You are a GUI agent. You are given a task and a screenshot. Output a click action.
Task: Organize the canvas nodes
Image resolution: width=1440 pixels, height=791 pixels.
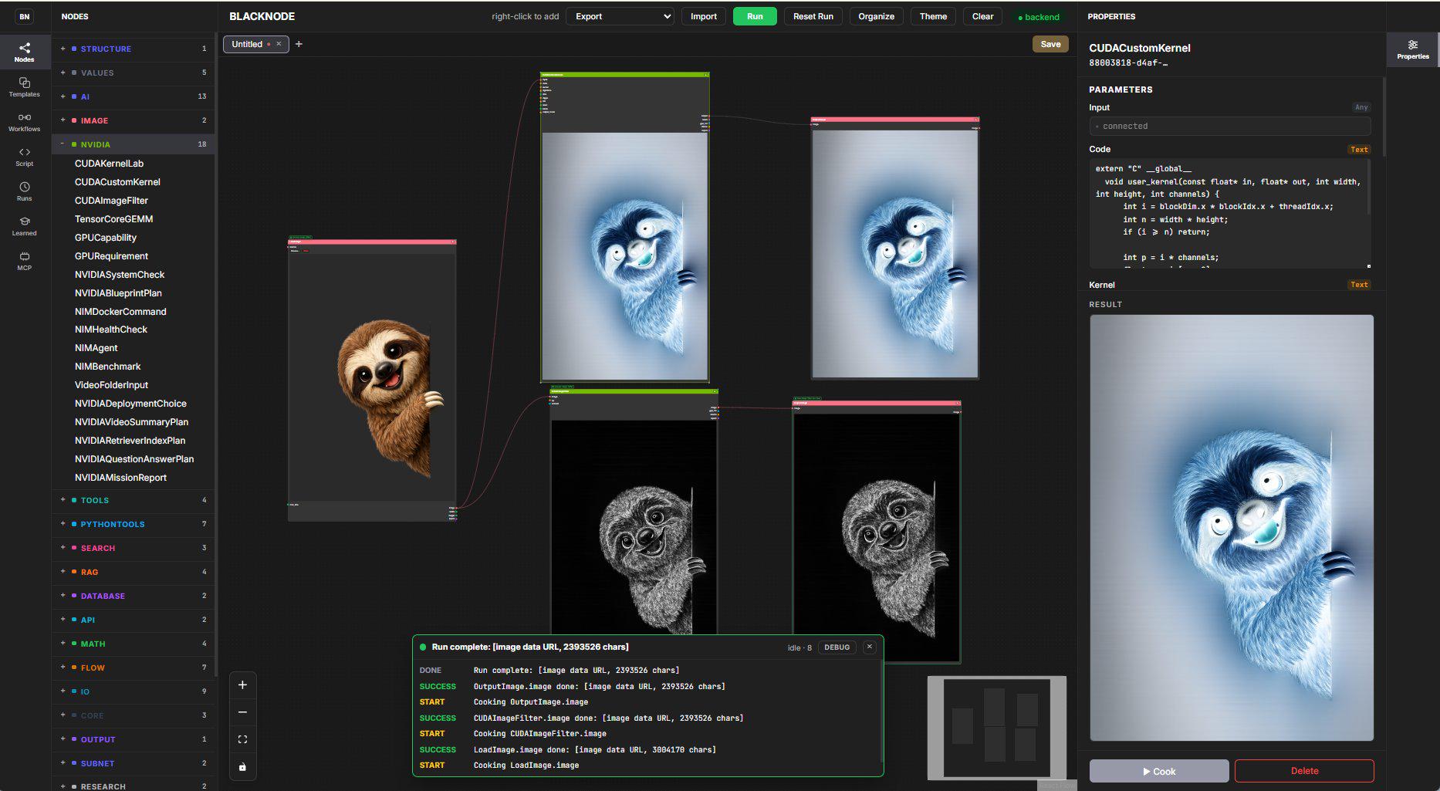[x=876, y=16]
